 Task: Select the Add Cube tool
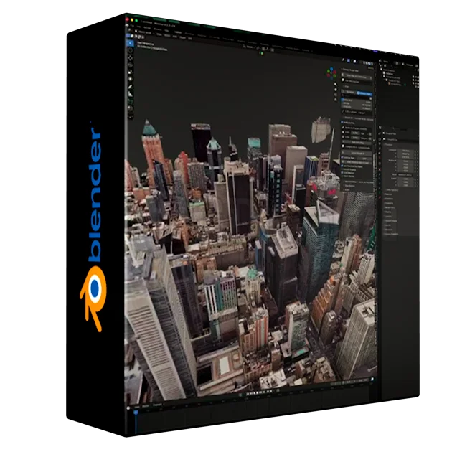click(x=131, y=101)
